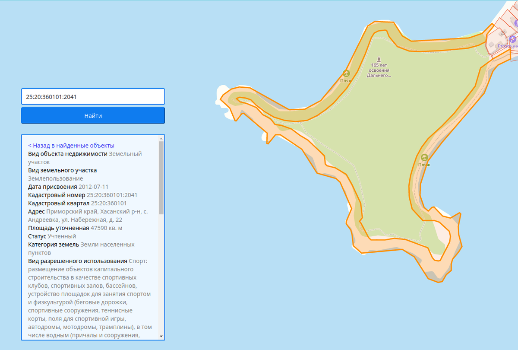Select the monument icon above 165 лет
The image size is (518, 350).
tap(379, 59)
